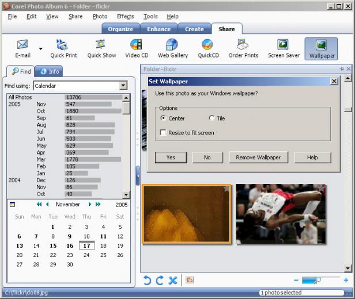Click the Wallpaper toolbar button
Screen dimensions: 355x299
coord(321,49)
